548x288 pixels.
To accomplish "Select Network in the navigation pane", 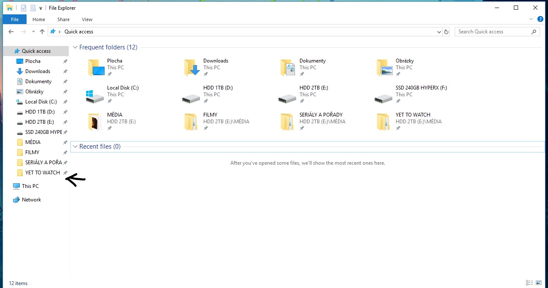I will coord(31,200).
